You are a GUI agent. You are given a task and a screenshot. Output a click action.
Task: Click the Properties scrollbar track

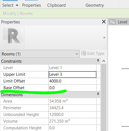pyautogui.click(x=104, y=97)
